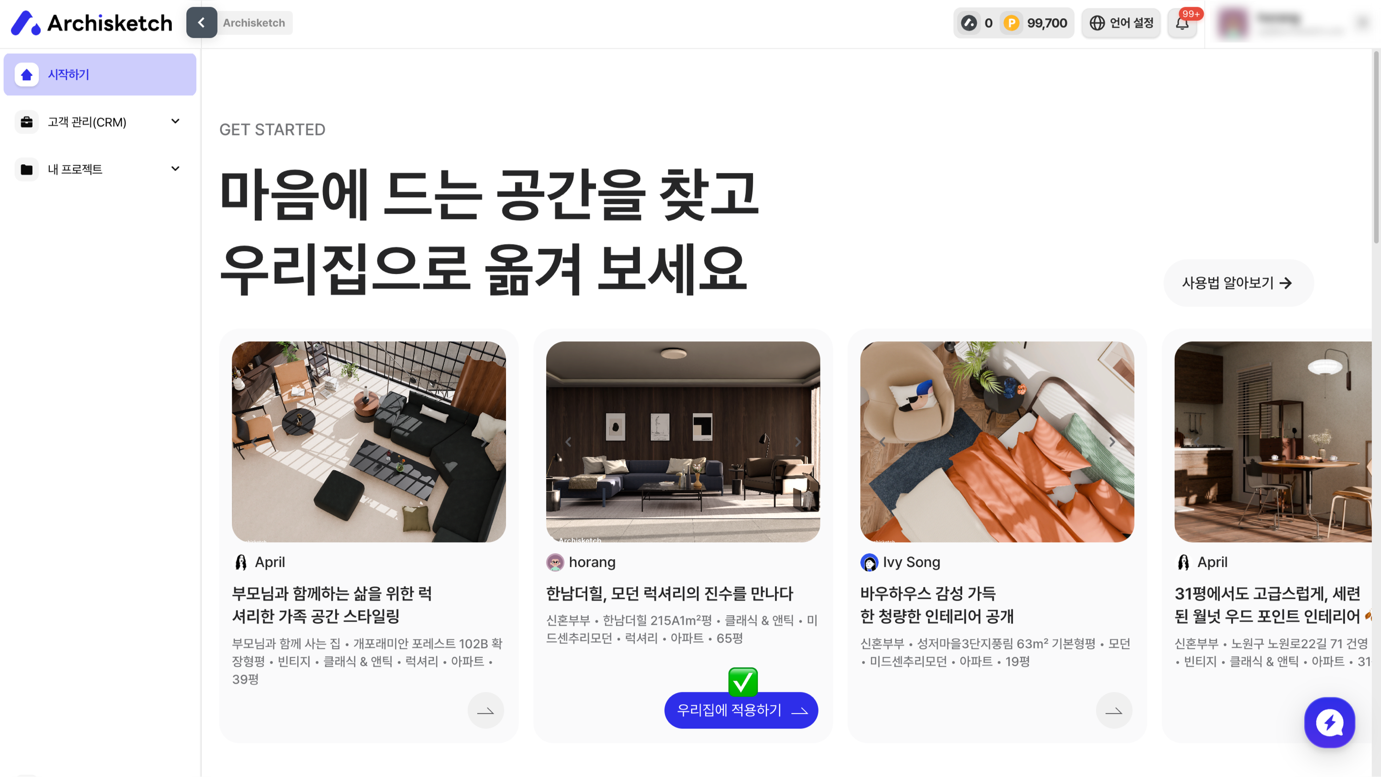Image resolution: width=1381 pixels, height=777 pixels.
Task: Click the 우리집에 적용하기 button
Action: pos(741,710)
